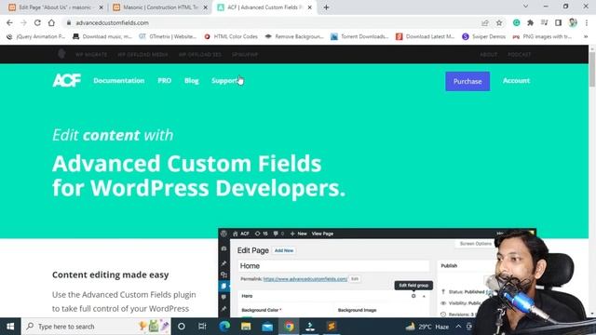Open GTmetrix Website bookmark
This screenshot has width=596, height=335.
168,36
